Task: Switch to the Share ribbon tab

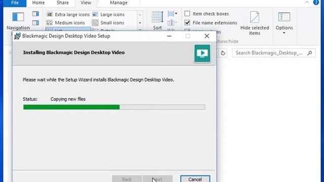Action: point(63,3)
